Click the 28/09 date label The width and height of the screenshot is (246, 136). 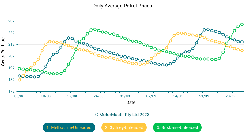[x=230, y=96]
